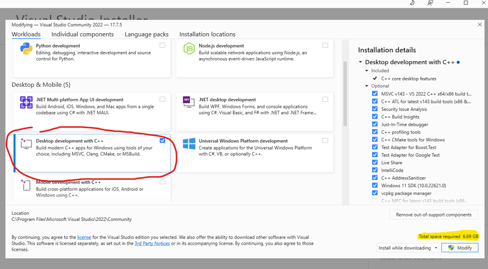
Task: Click the Installation details heading
Action: tap(387, 50)
